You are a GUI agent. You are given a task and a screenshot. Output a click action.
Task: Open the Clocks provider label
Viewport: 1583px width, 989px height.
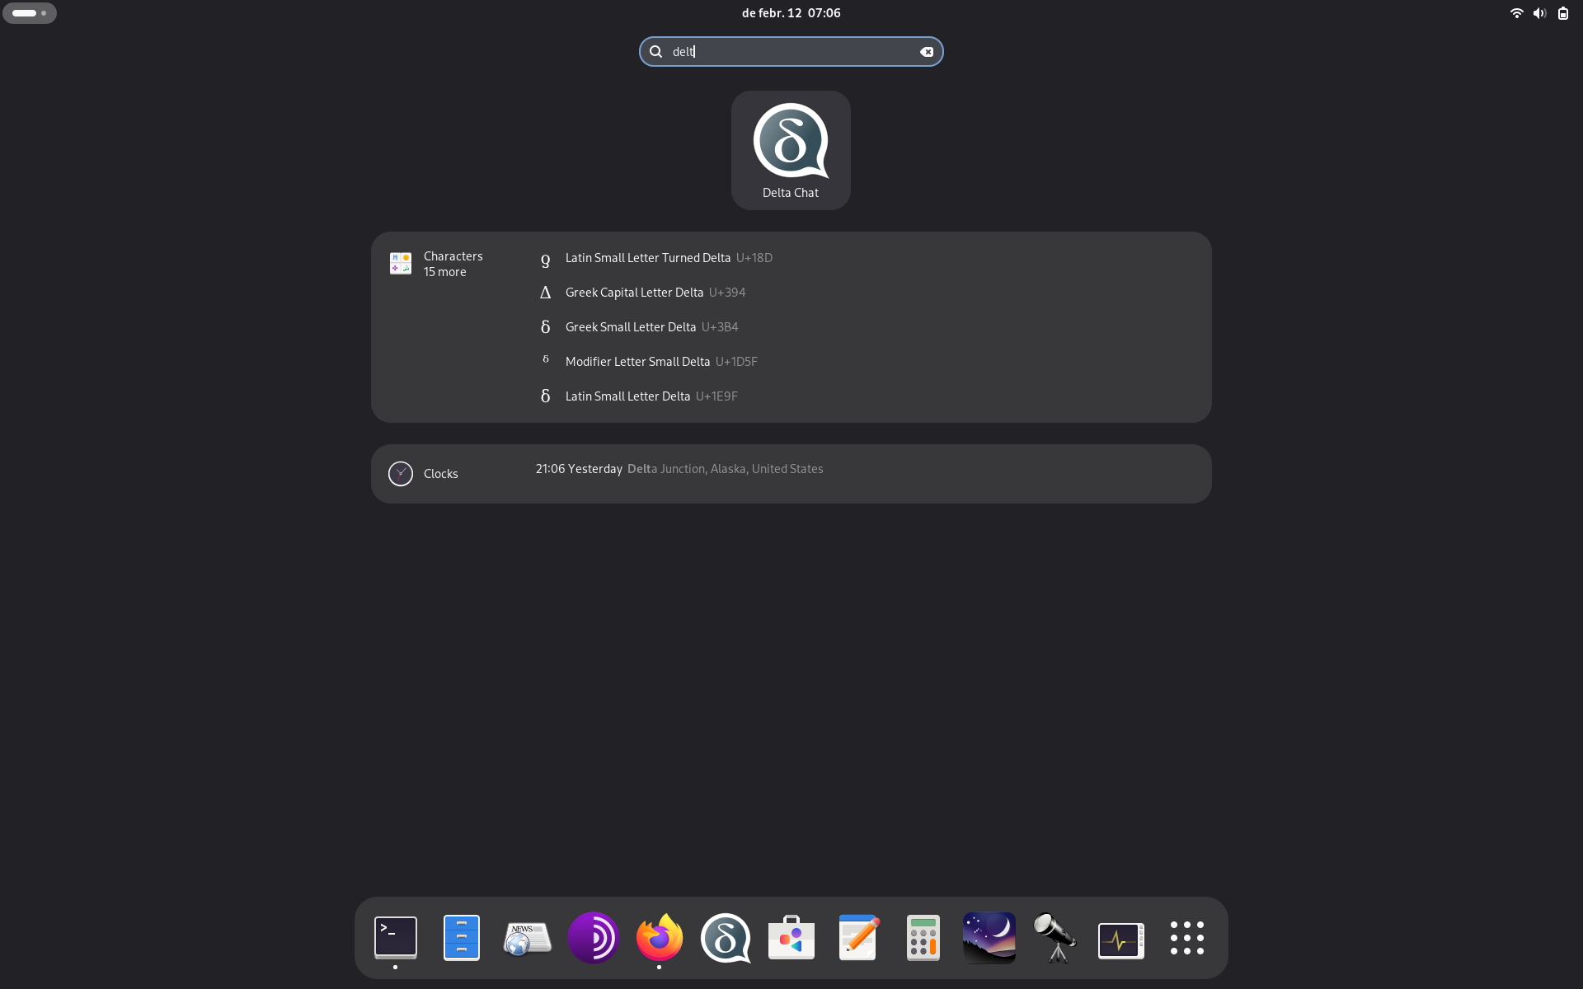[440, 474]
